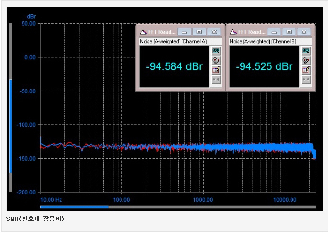Minimize the Channel A FFT Read window
328x233 pixels.
(184, 32)
